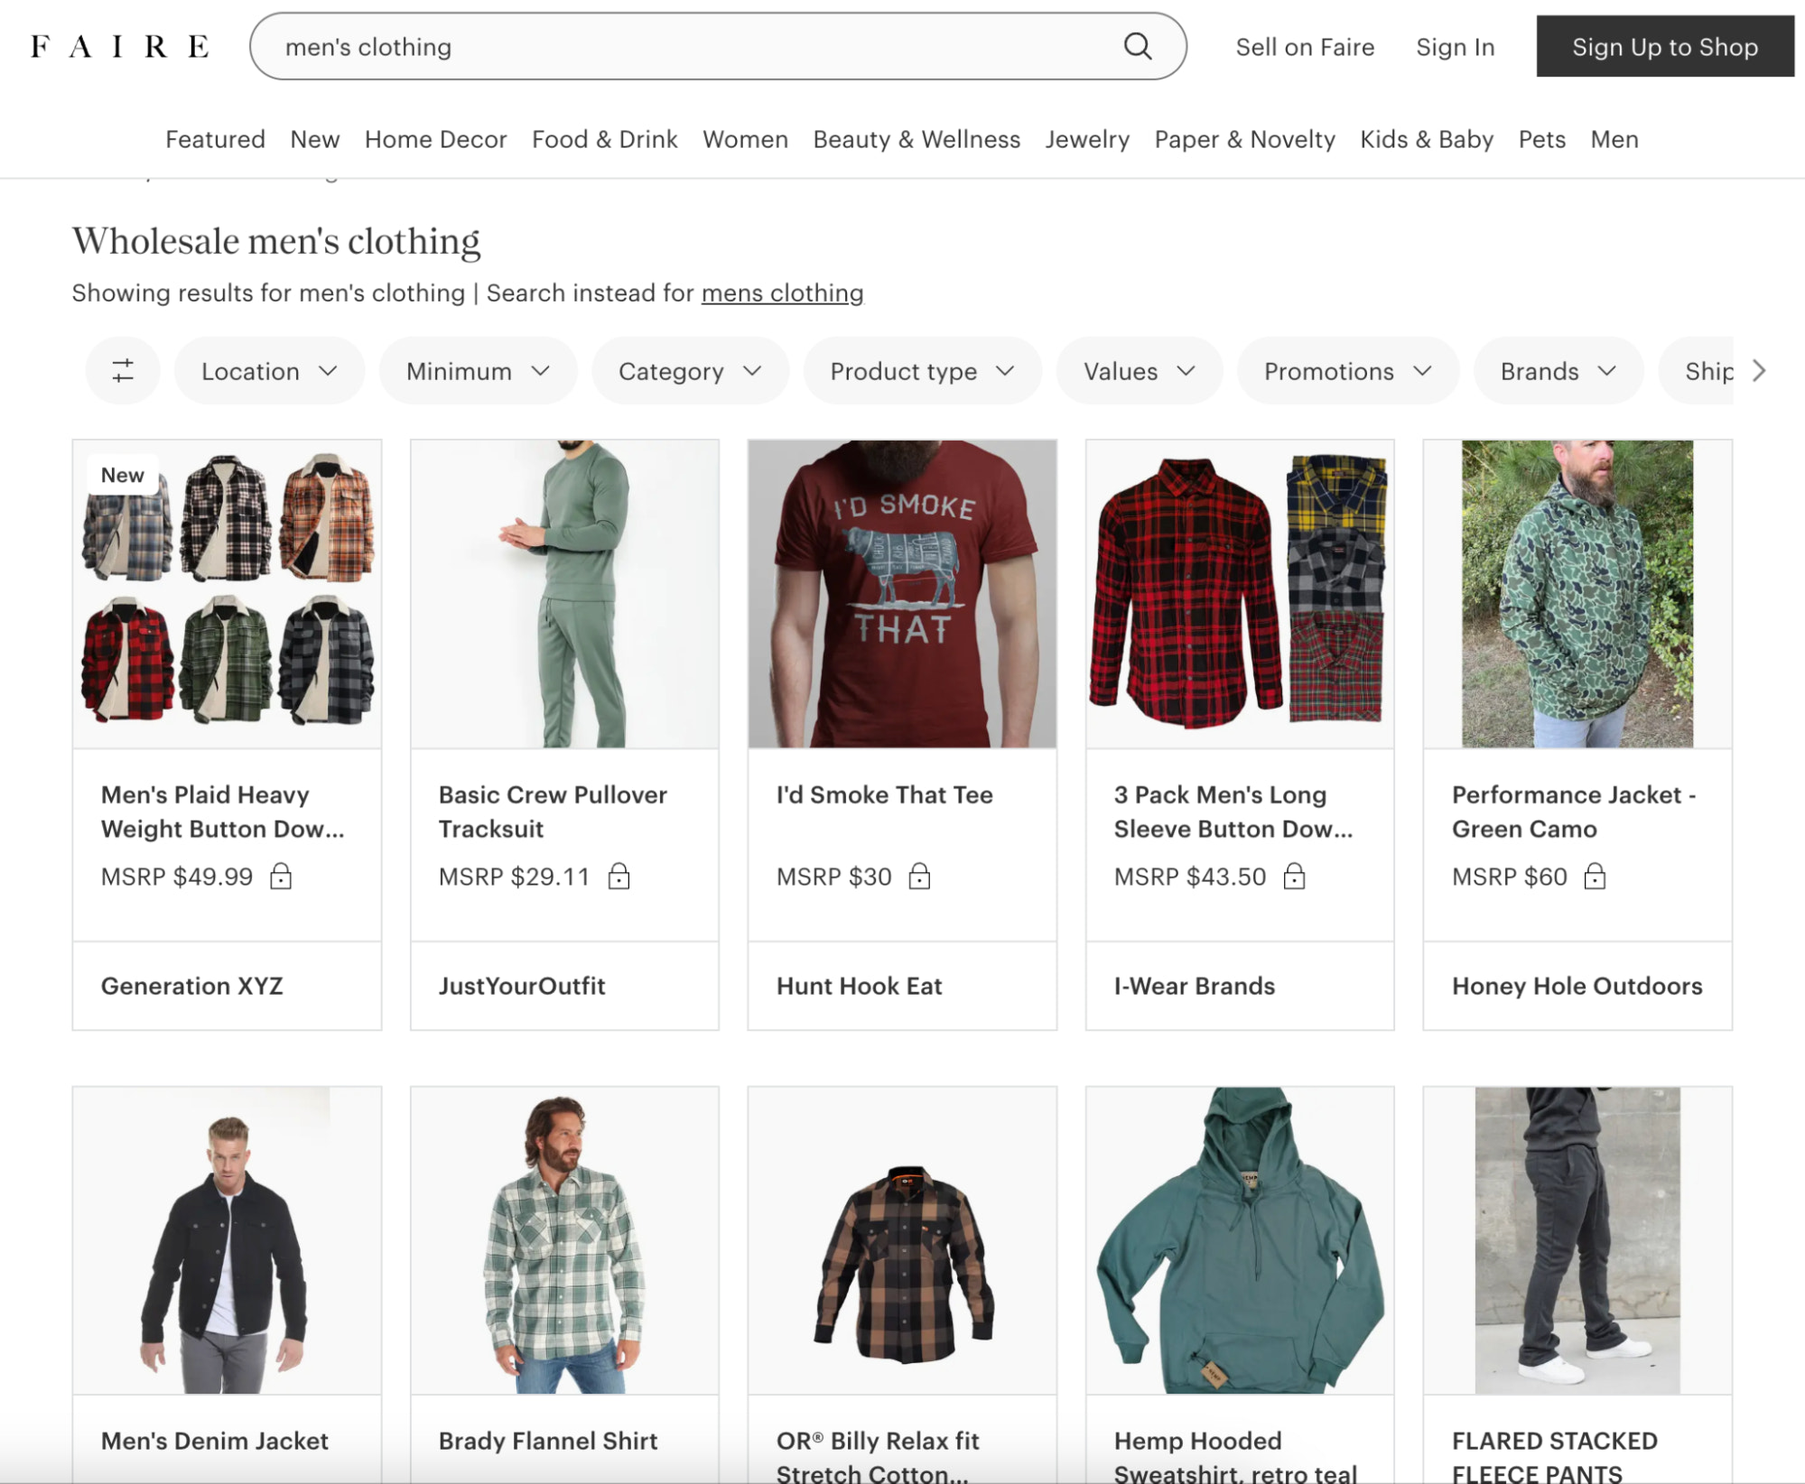Click inside the search input field
This screenshot has height=1484, width=1805.
point(632,46)
